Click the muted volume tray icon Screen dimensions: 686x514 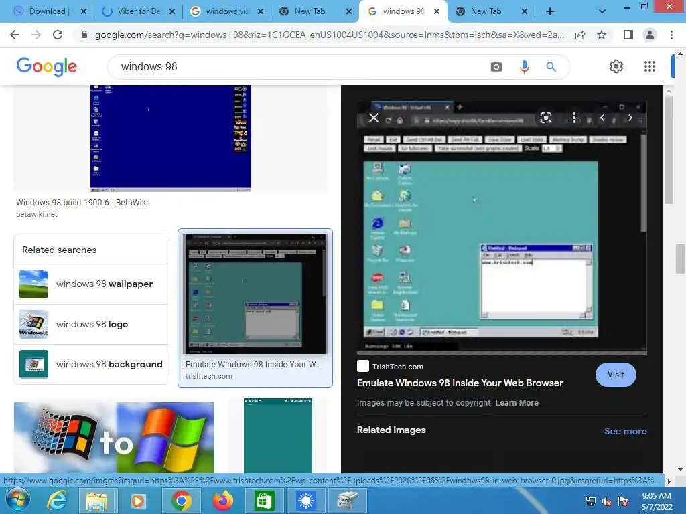(607, 501)
